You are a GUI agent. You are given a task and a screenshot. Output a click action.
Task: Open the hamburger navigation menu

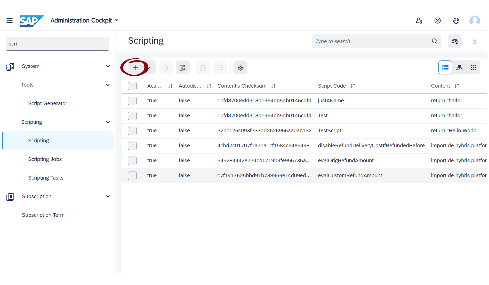(9, 21)
